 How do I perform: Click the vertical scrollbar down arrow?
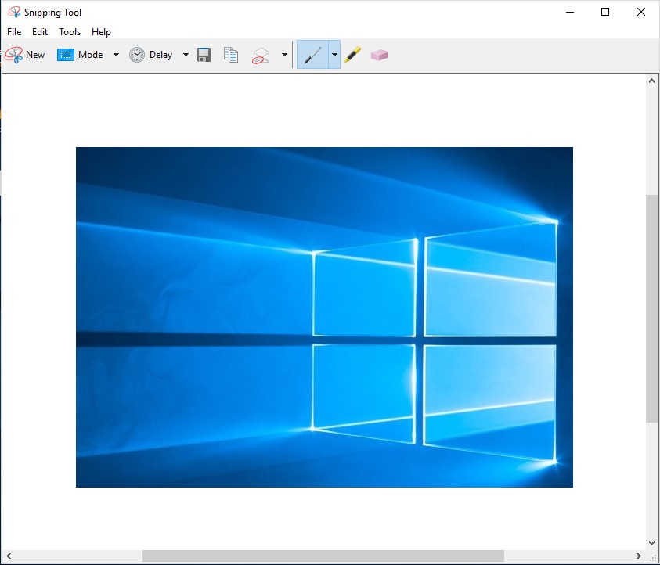tap(651, 542)
